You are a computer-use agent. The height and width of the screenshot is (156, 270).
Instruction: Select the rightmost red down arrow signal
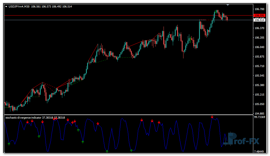click(212, 117)
